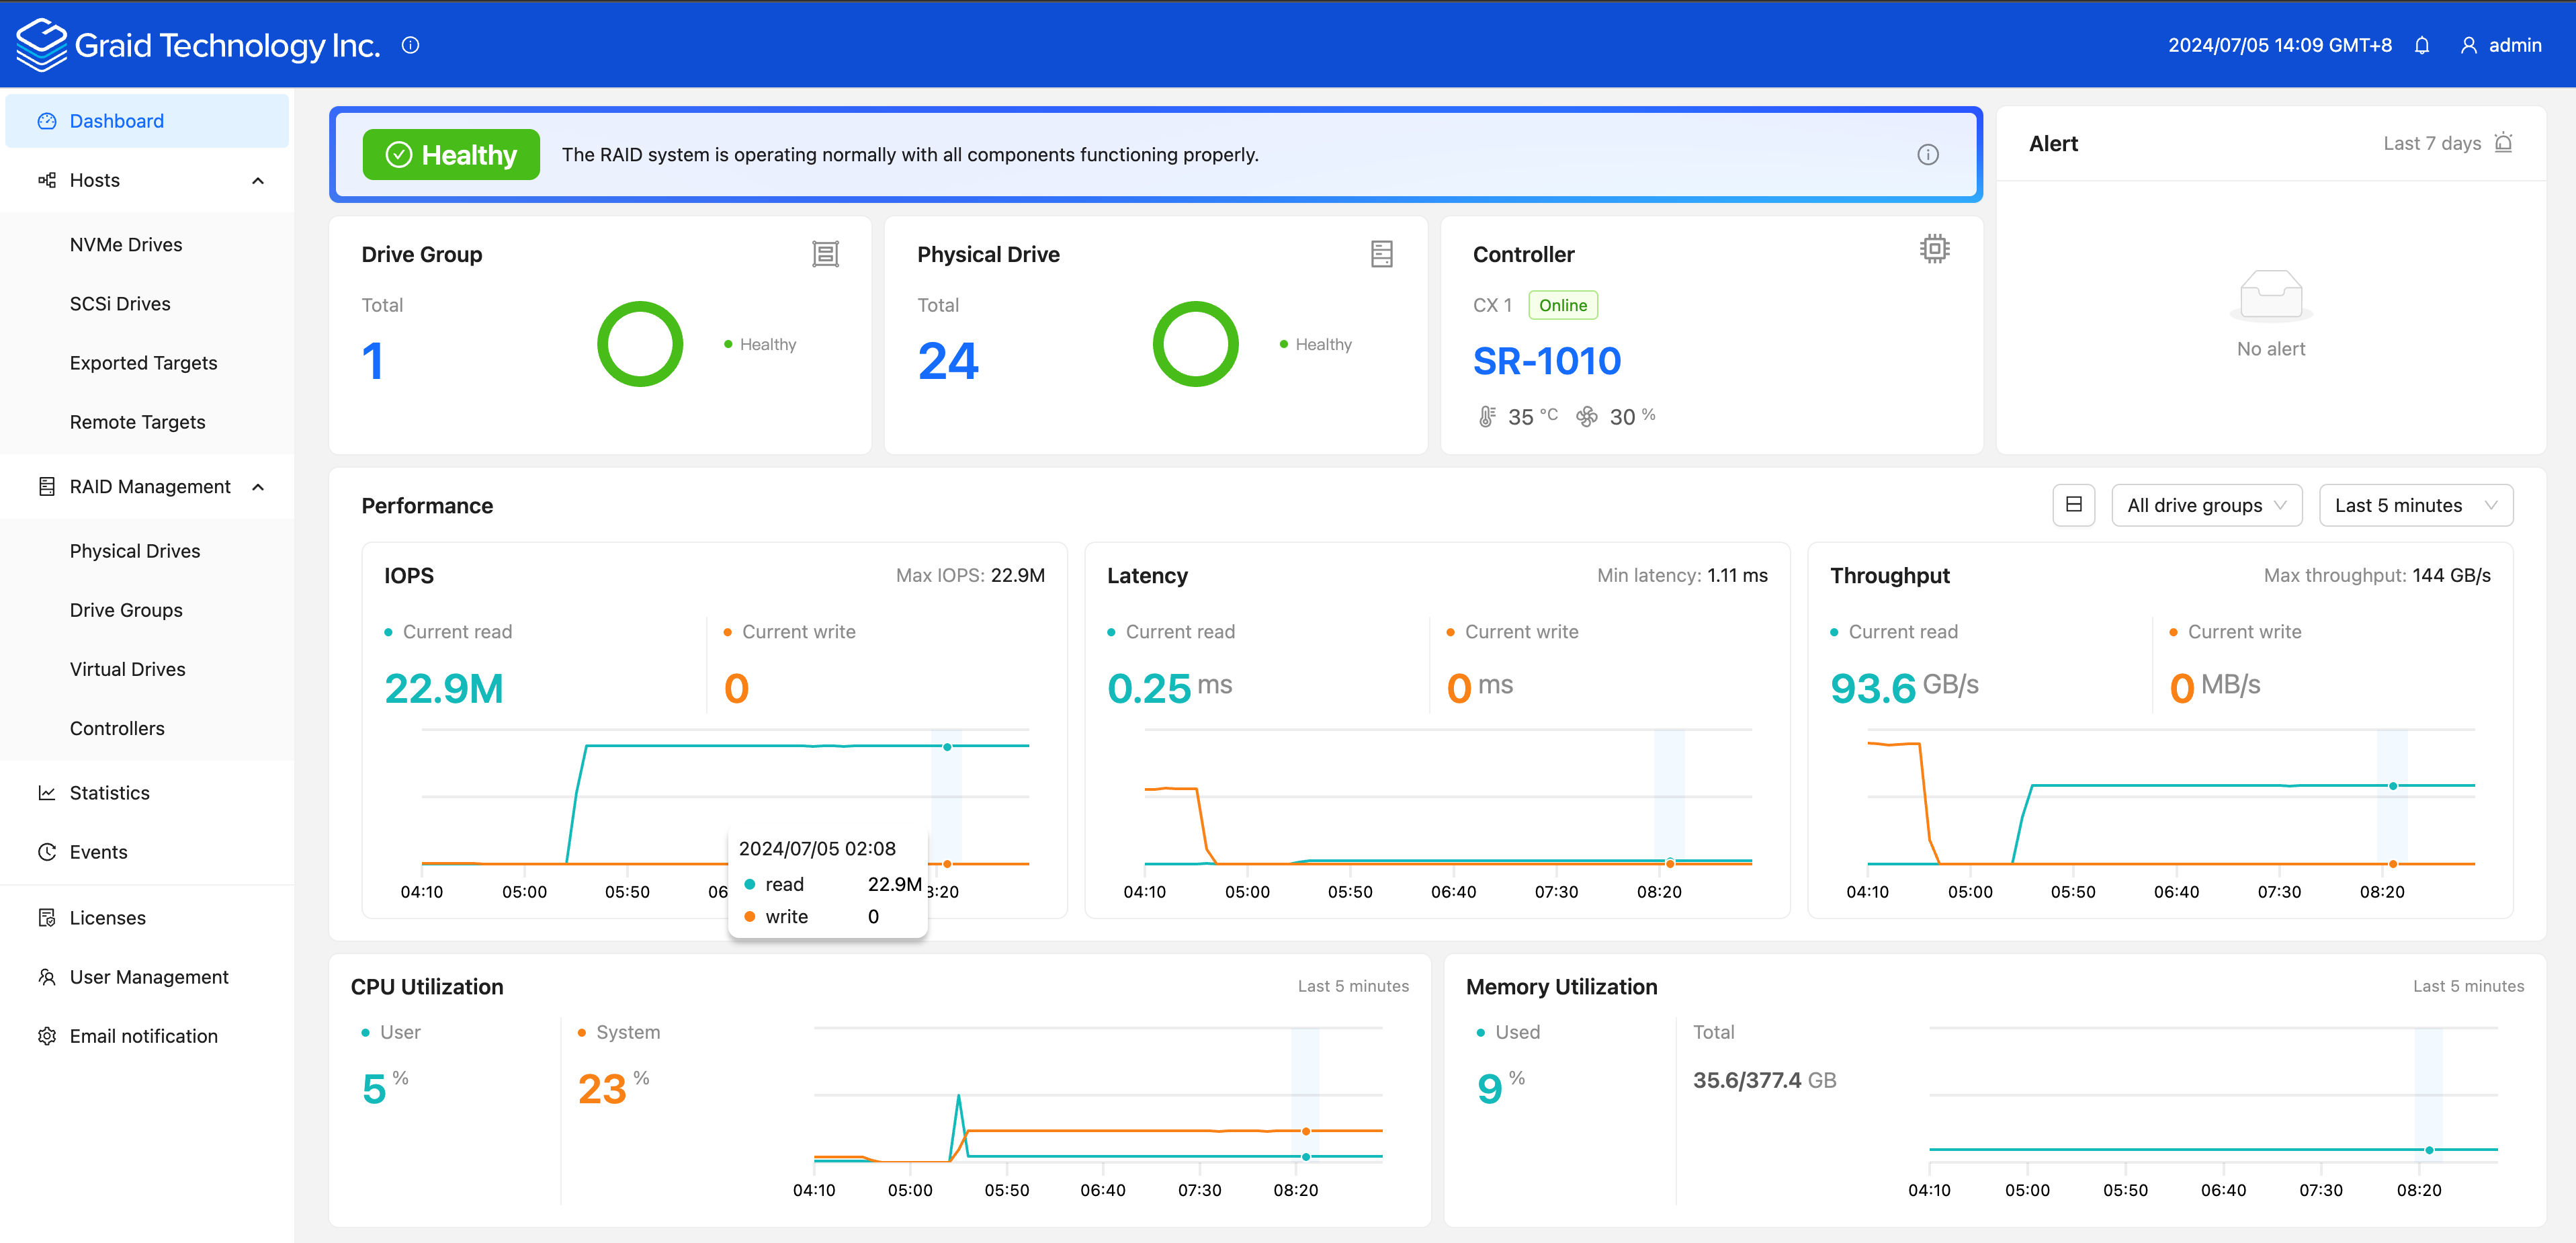Click the Dashboard sidebar icon
The width and height of the screenshot is (2576, 1243).
pos(47,121)
